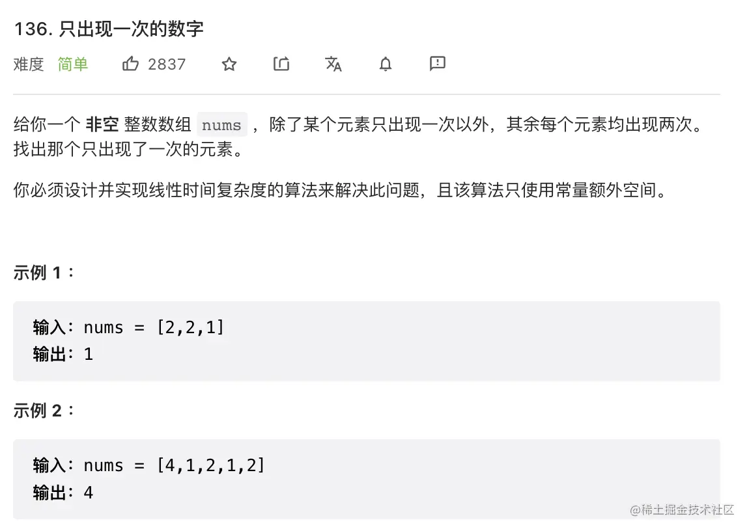Image resolution: width=749 pixels, height=531 pixels.
Task: Click the translate language icon
Action: 333,64
